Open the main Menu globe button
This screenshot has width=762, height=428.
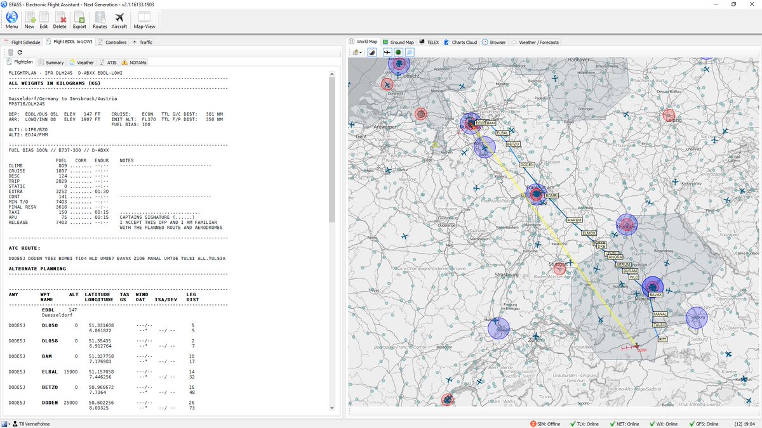(x=11, y=20)
